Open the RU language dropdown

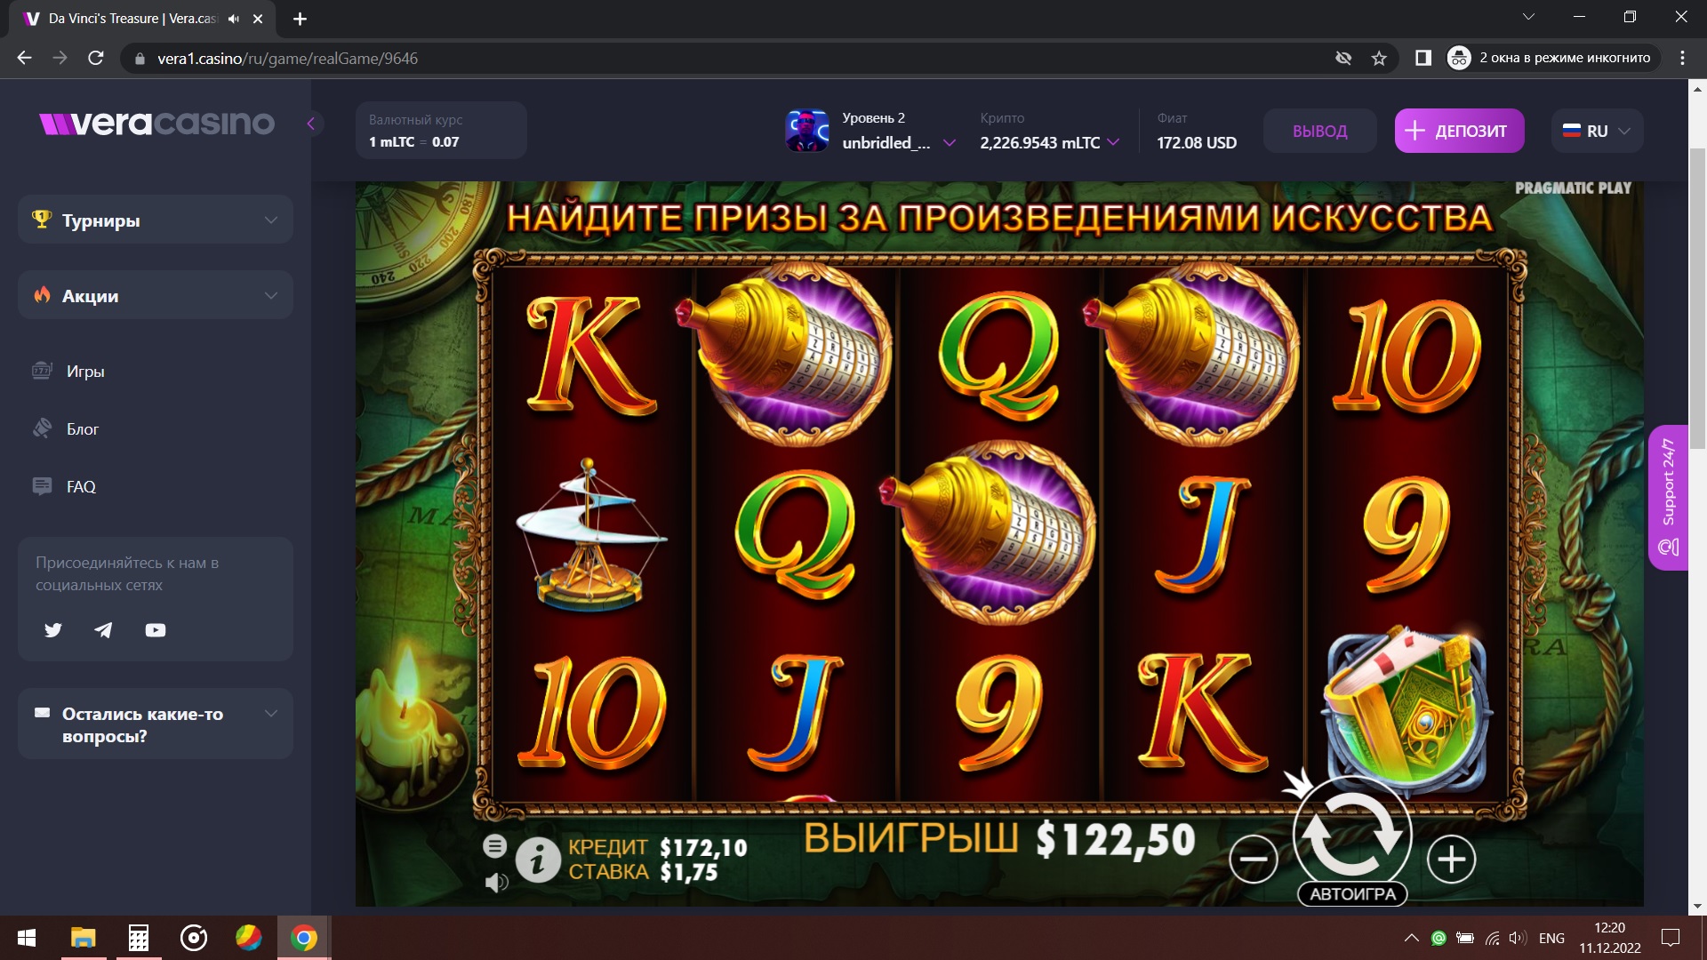click(x=1597, y=131)
